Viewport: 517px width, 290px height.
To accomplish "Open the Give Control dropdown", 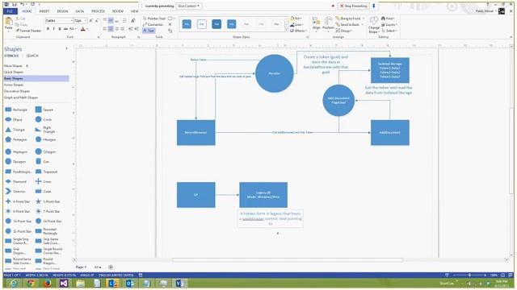I will [x=189, y=6].
